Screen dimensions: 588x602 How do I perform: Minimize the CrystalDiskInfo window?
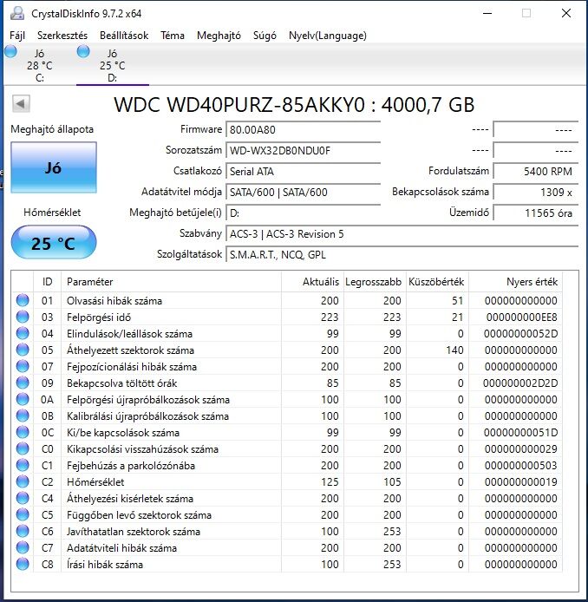click(x=487, y=13)
